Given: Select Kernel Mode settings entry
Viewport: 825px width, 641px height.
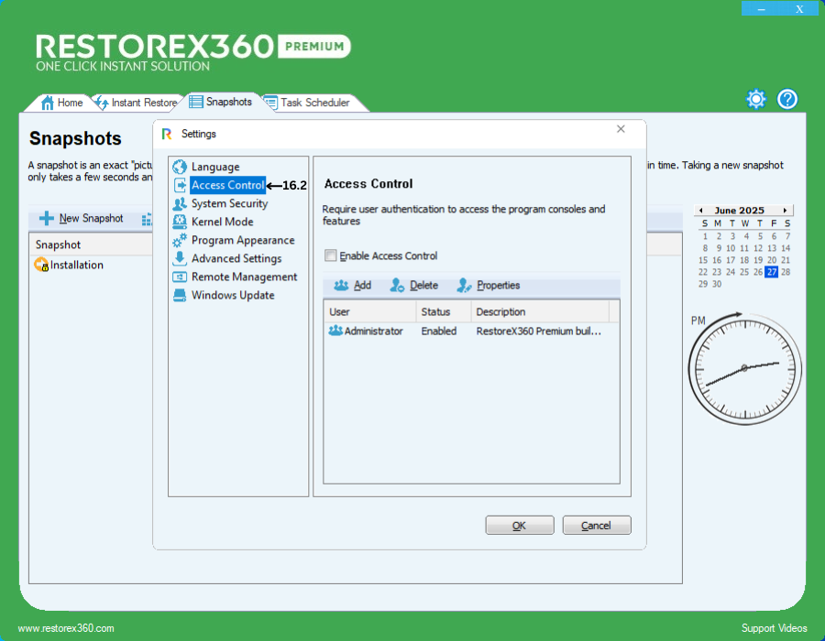Looking at the screenshot, I should pos(222,222).
